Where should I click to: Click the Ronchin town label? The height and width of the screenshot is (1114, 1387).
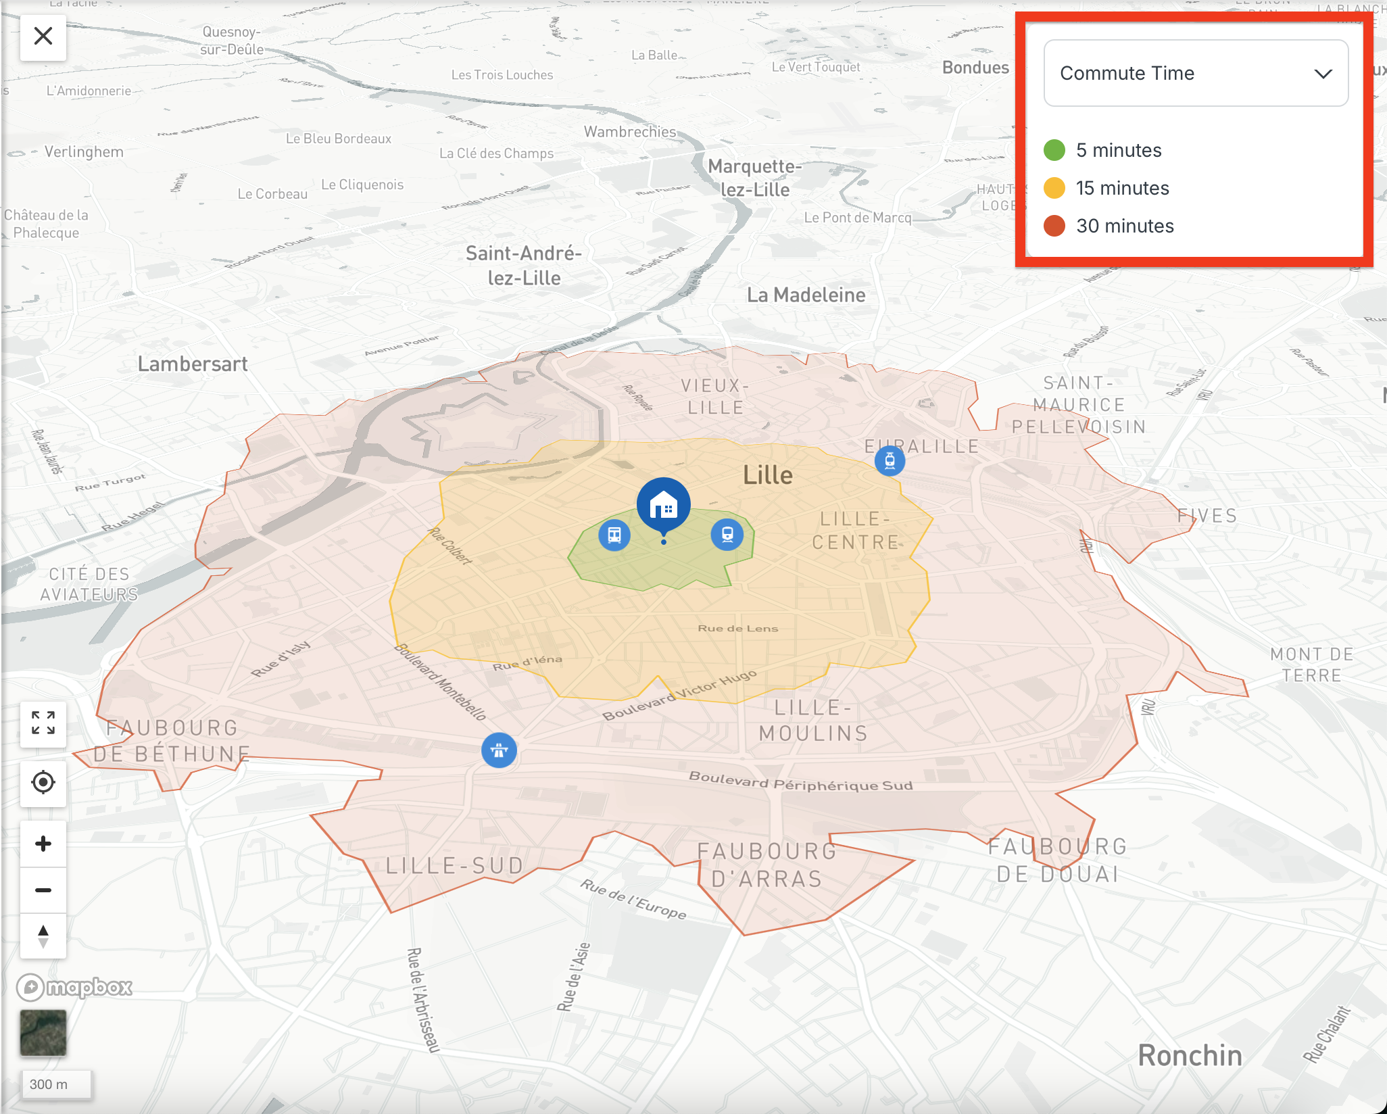coord(1190,1056)
